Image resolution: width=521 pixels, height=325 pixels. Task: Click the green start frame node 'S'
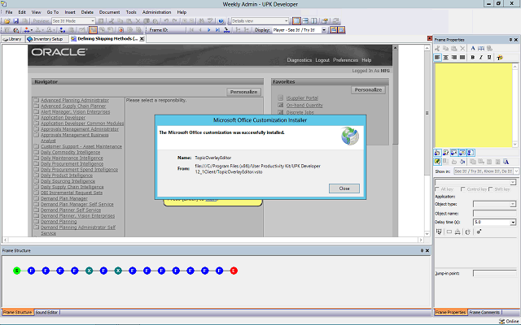[x=16, y=271]
